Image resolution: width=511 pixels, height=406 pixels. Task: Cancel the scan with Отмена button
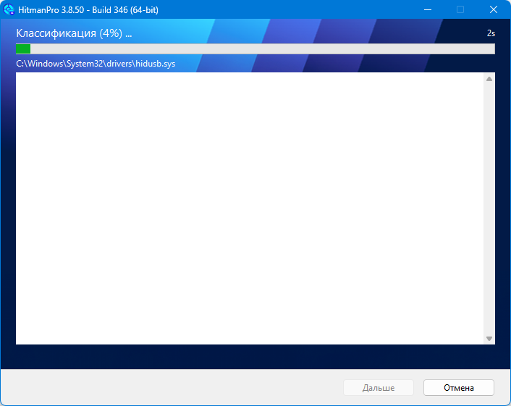[459, 388]
